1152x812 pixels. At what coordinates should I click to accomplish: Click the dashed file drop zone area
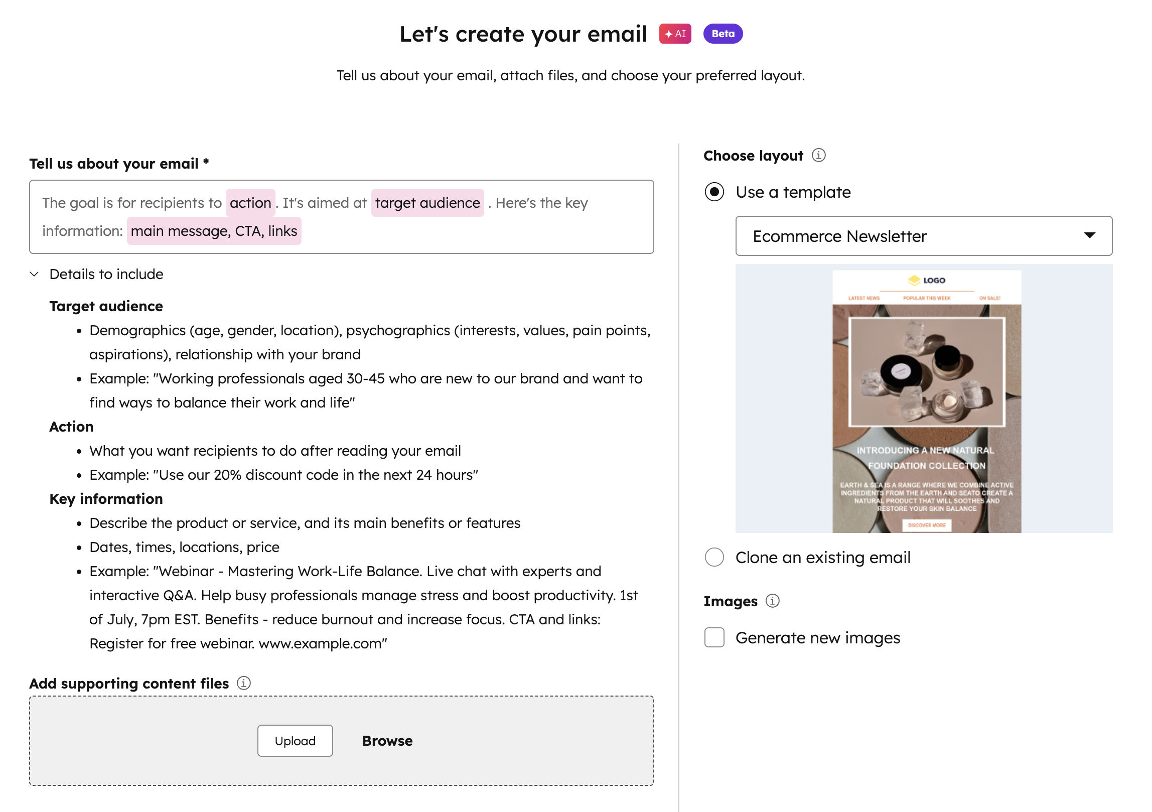[342, 741]
